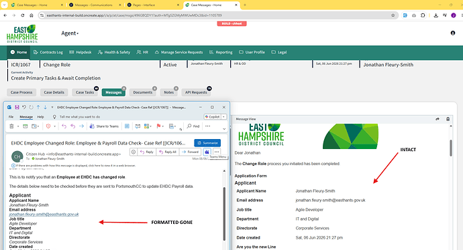Mark message unread envelope icon

click(138, 126)
